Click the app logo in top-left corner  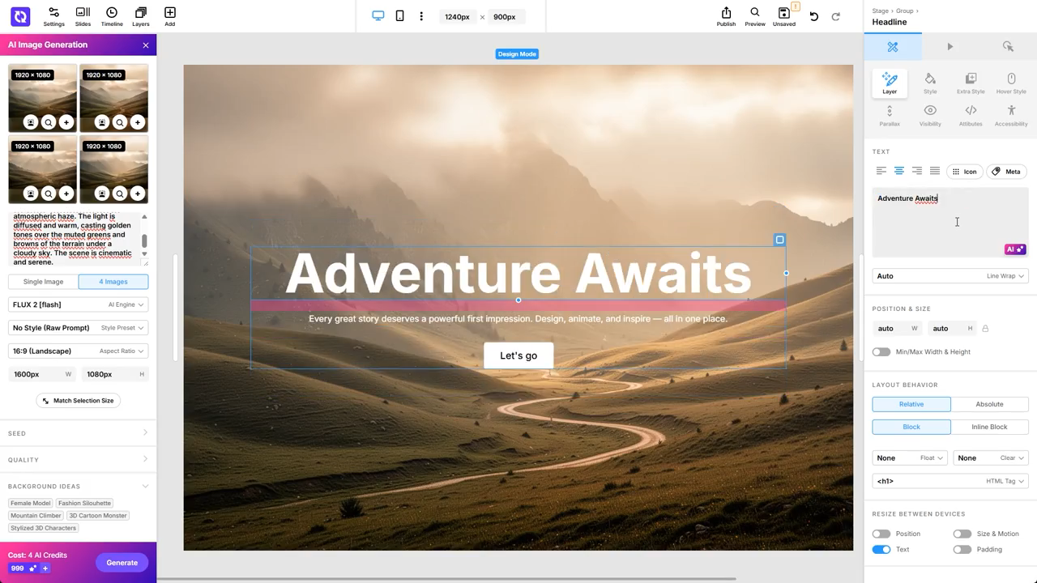[x=20, y=16]
